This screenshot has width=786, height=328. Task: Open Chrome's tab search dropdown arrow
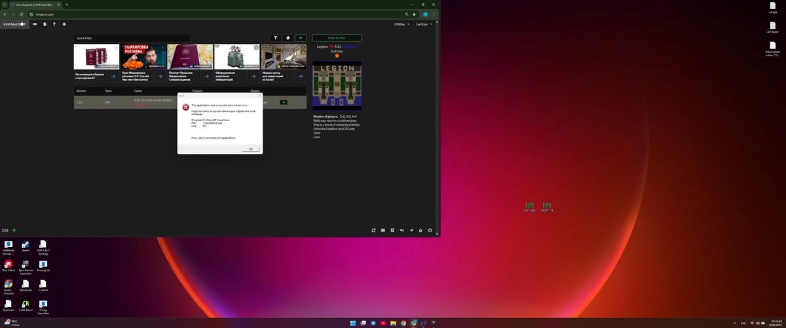pos(5,5)
